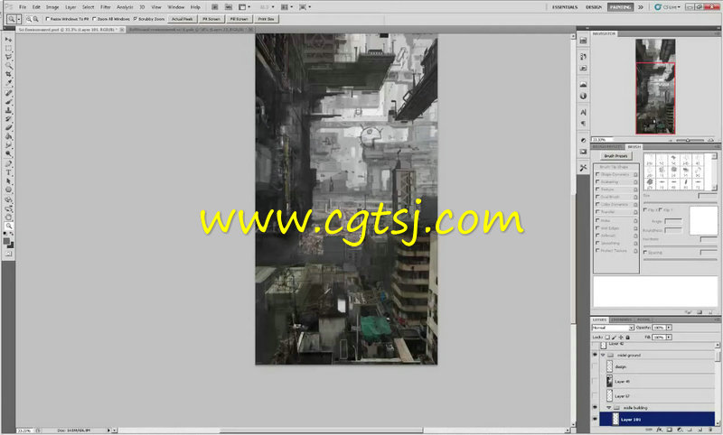This screenshot has height=435, width=723.
Task: Show more workspaces with double chevron
Action: pyautogui.click(x=641, y=7)
